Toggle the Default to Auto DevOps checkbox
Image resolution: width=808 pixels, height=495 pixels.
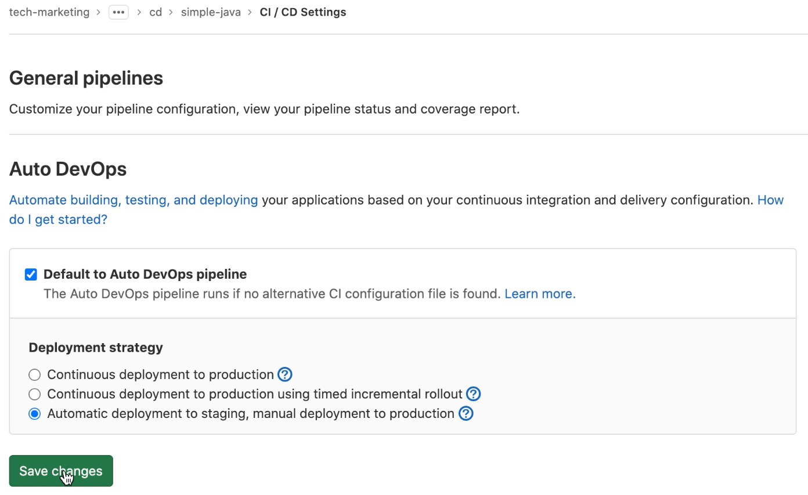pyautogui.click(x=31, y=275)
